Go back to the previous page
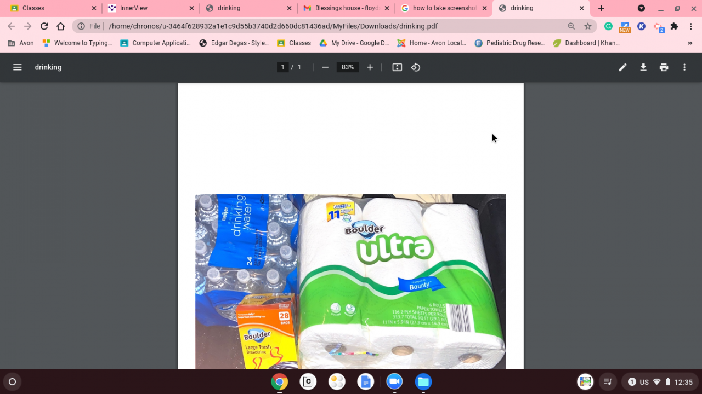 (12, 26)
